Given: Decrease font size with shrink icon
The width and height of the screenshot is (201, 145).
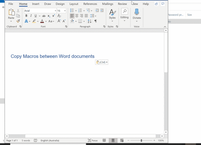Looking at the screenshot, I should [x=64, y=21].
